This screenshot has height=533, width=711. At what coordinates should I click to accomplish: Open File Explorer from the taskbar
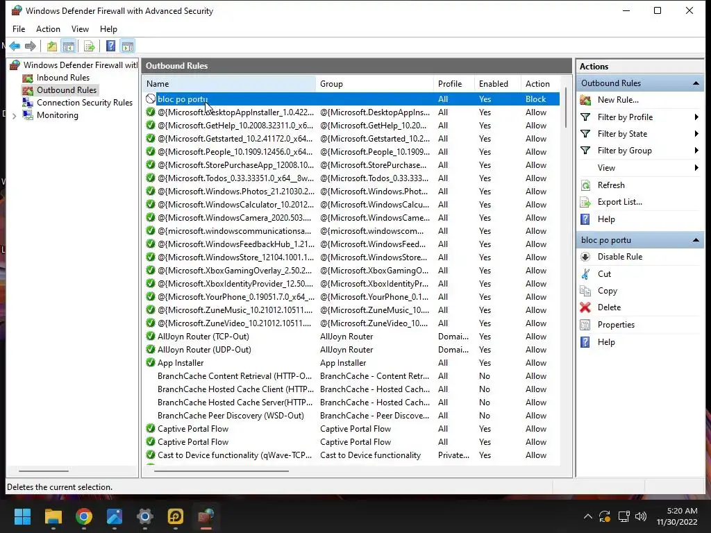click(x=53, y=516)
